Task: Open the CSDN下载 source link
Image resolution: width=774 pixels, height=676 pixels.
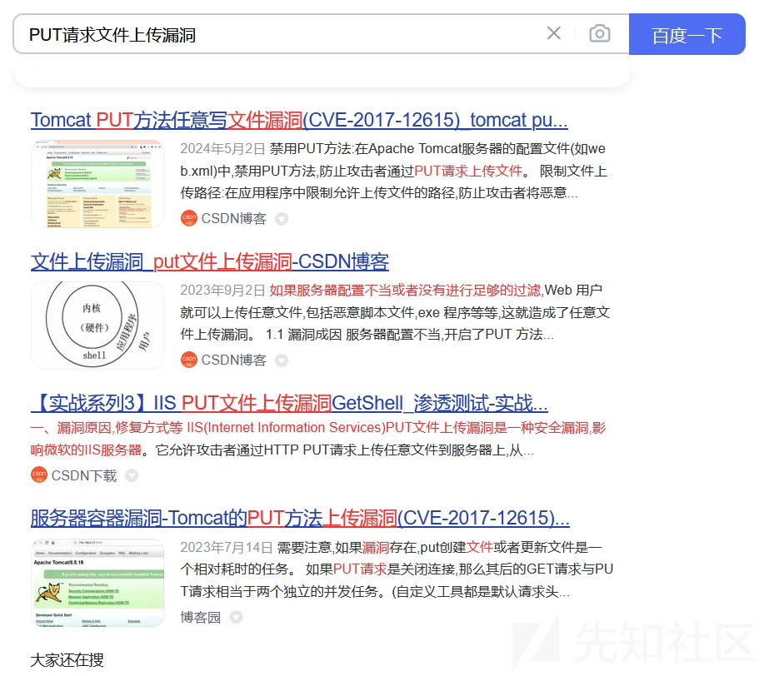Action: tap(84, 475)
